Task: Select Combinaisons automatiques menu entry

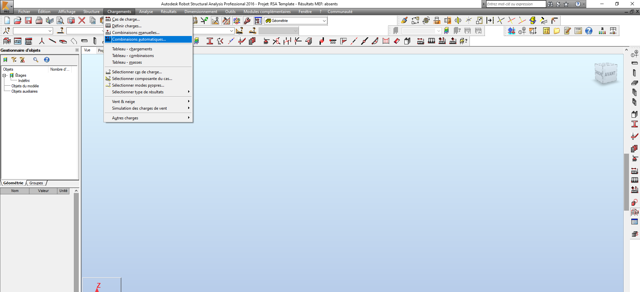Action: click(148, 39)
